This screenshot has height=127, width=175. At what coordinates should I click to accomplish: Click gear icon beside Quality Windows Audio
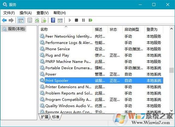tap(42, 106)
